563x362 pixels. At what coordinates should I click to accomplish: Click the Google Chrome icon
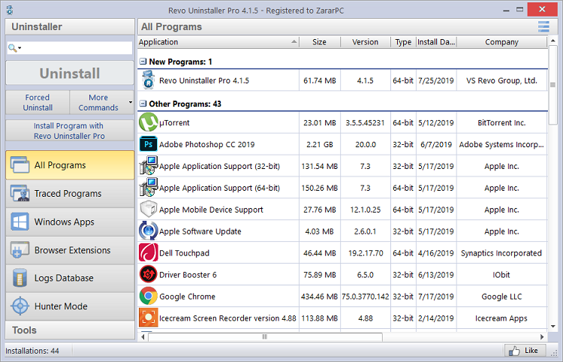click(149, 296)
